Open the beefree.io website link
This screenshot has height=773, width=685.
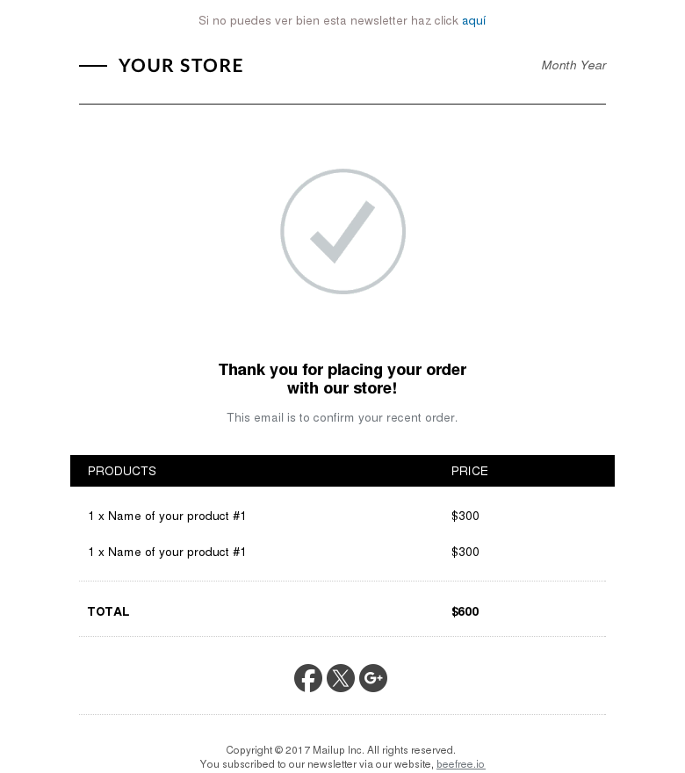460,764
